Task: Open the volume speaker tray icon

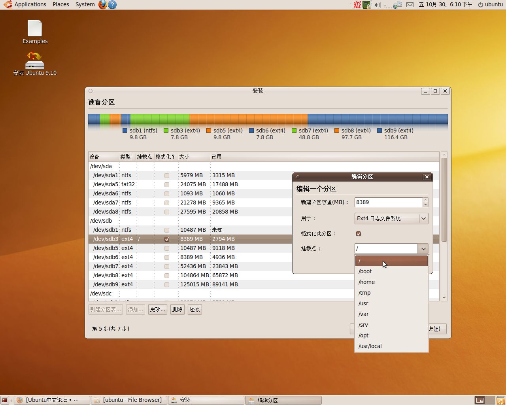Action: click(x=378, y=5)
